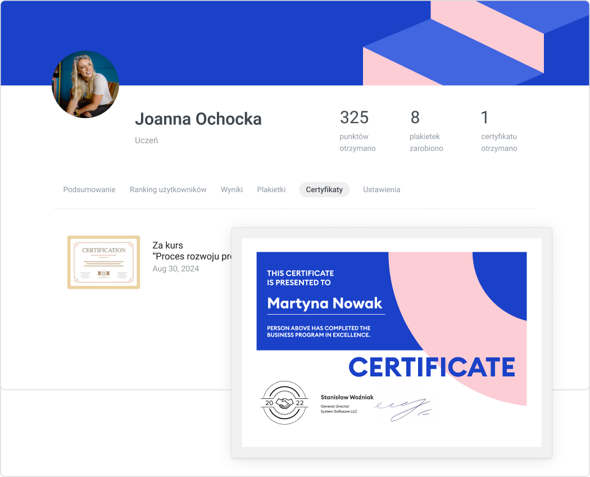Click the signature on the certificate
Screen dimensions: 590x477
[x=403, y=409]
